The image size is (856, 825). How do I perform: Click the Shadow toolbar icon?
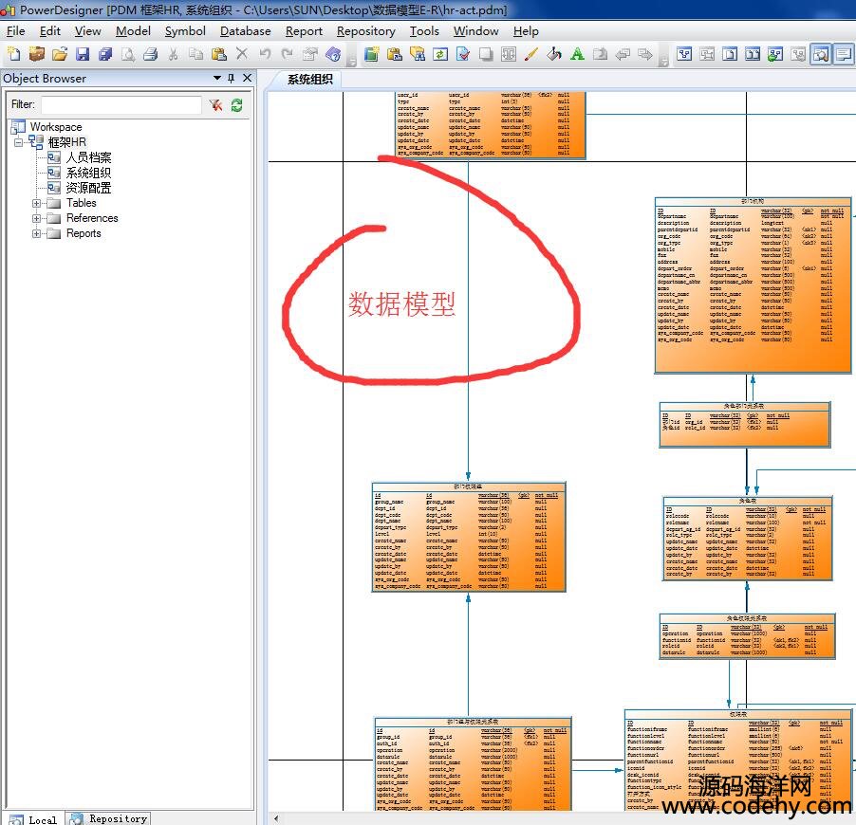(486, 54)
